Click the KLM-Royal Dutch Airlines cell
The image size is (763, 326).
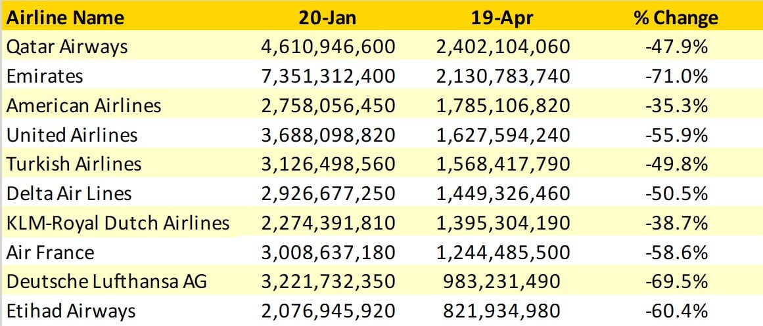[x=118, y=224]
